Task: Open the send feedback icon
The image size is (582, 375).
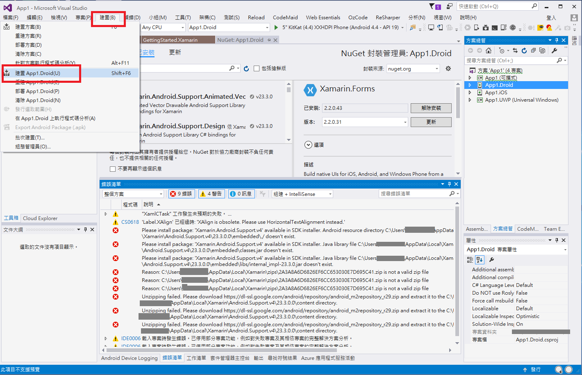Action: 450,6
